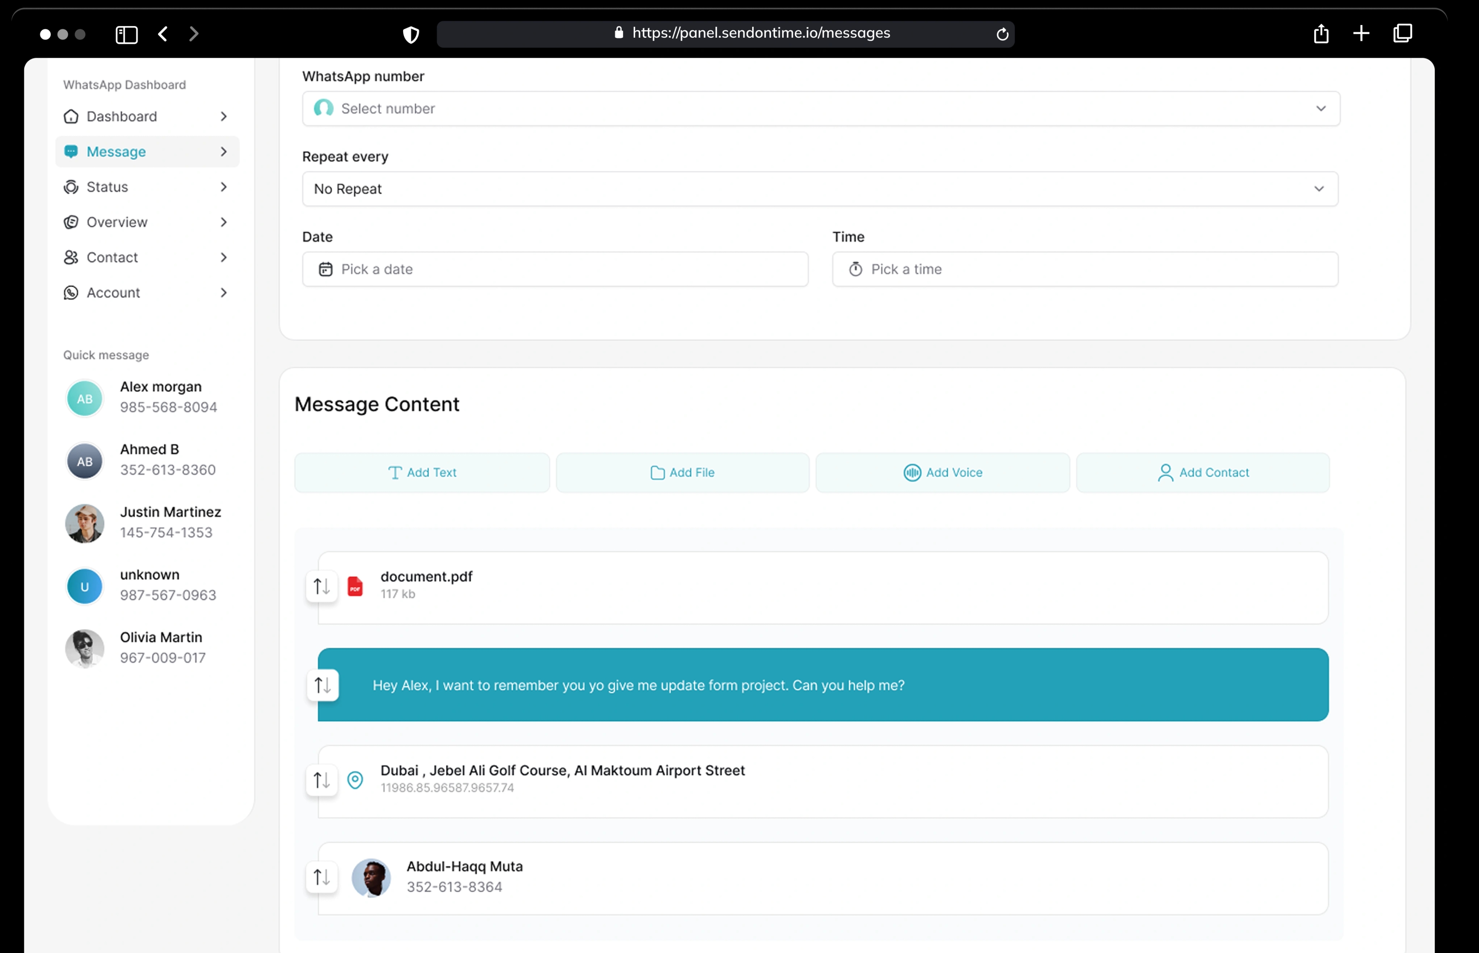Reload the page using the refresh icon
1479x953 pixels.
(x=1002, y=34)
